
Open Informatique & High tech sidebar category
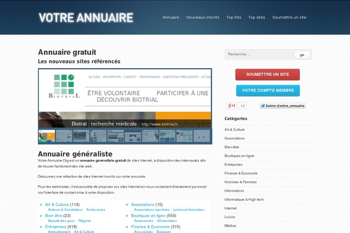tap(244, 200)
